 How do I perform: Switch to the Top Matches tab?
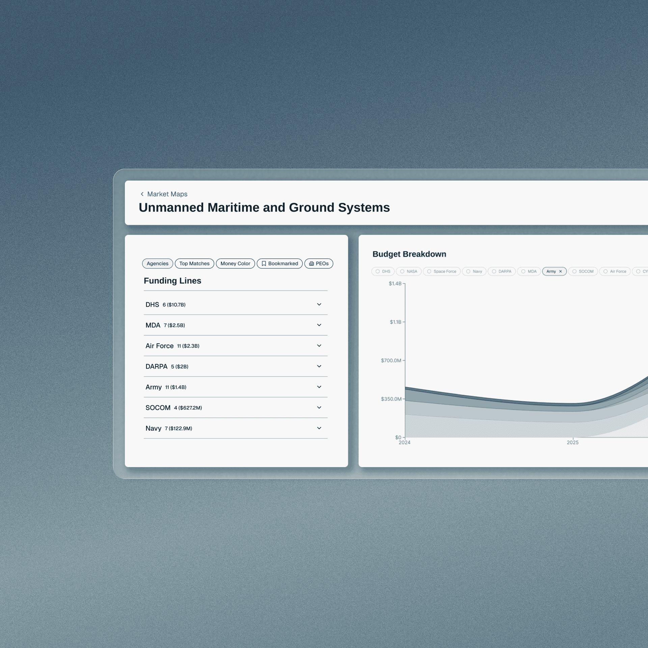click(x=194, y=264)
